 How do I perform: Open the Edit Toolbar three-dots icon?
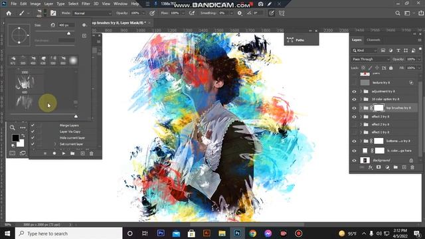coord(23,127)
